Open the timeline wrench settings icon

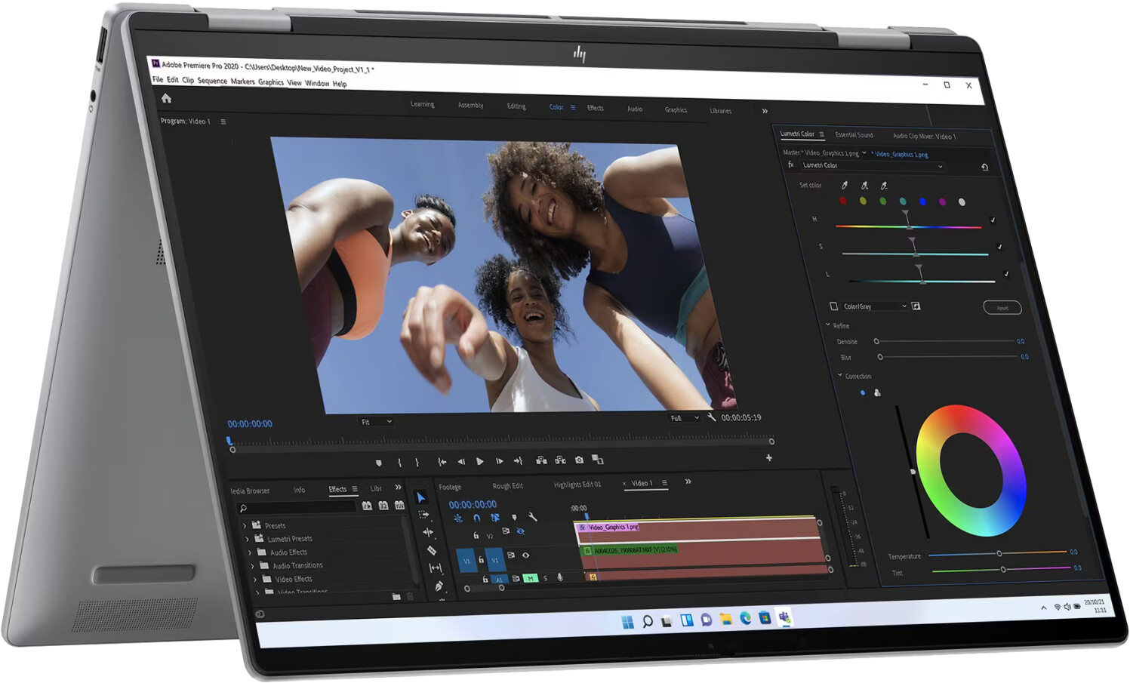pyautogui.click(x=533, y=517)
